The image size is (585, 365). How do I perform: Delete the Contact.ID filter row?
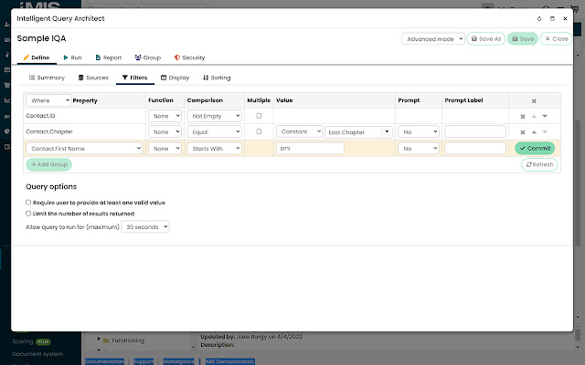coord(523,117)
